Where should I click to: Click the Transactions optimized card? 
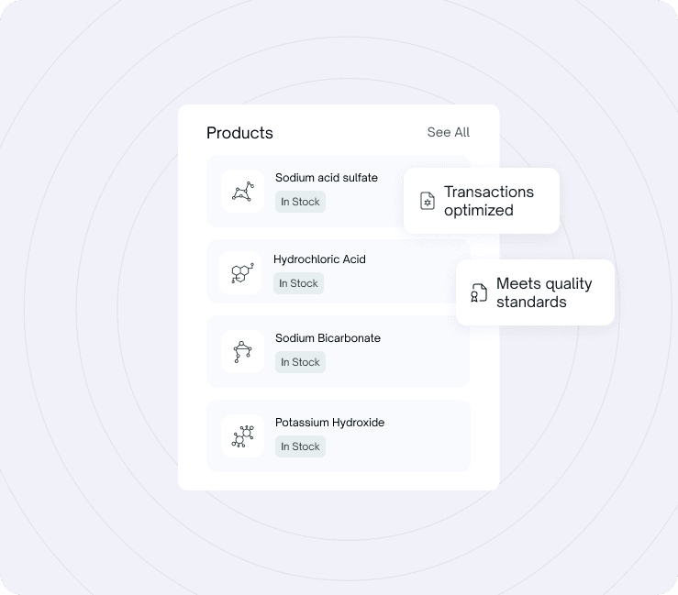click(x=482, y=201)
